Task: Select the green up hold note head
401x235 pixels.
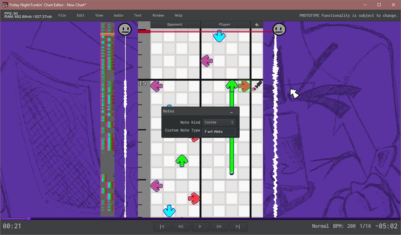Action: (x=232, y=85)
